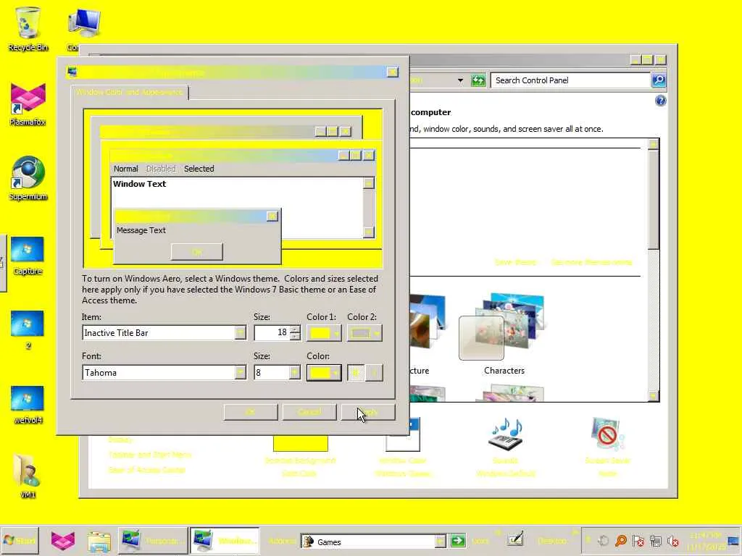Click the Apply button in appearance dialog
The image size is (742, 556).
(x=367, y=412)
